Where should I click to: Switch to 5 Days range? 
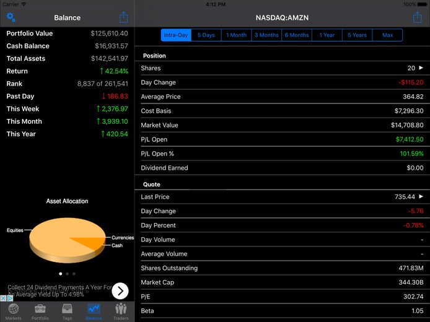coord(206,35)
